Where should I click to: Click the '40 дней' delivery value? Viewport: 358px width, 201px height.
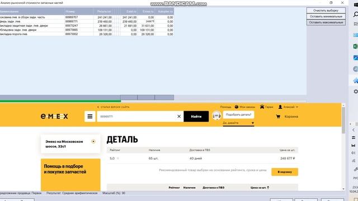pos(196,158)
